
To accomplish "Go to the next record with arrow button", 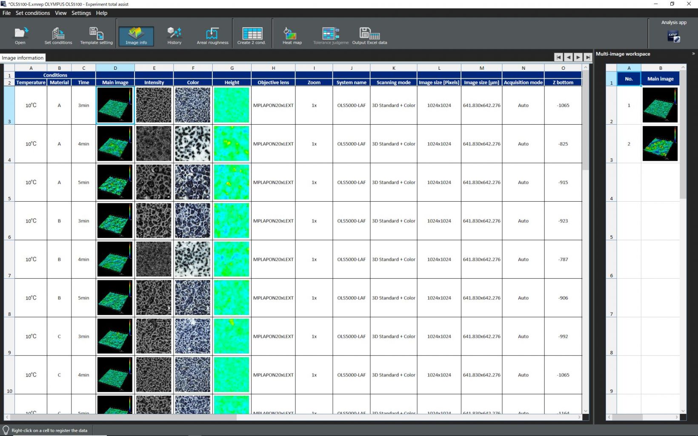I will (578, 57).
